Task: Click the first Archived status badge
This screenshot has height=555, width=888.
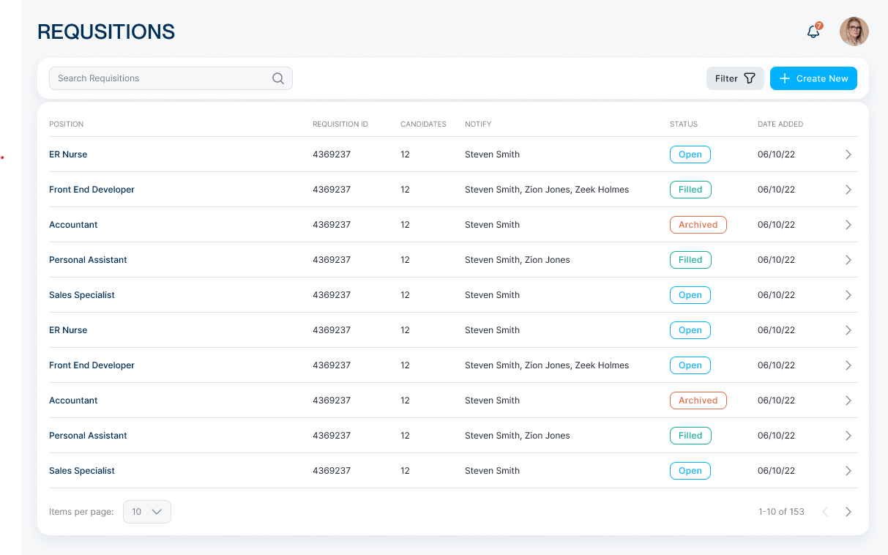Action: click(698, 225)
